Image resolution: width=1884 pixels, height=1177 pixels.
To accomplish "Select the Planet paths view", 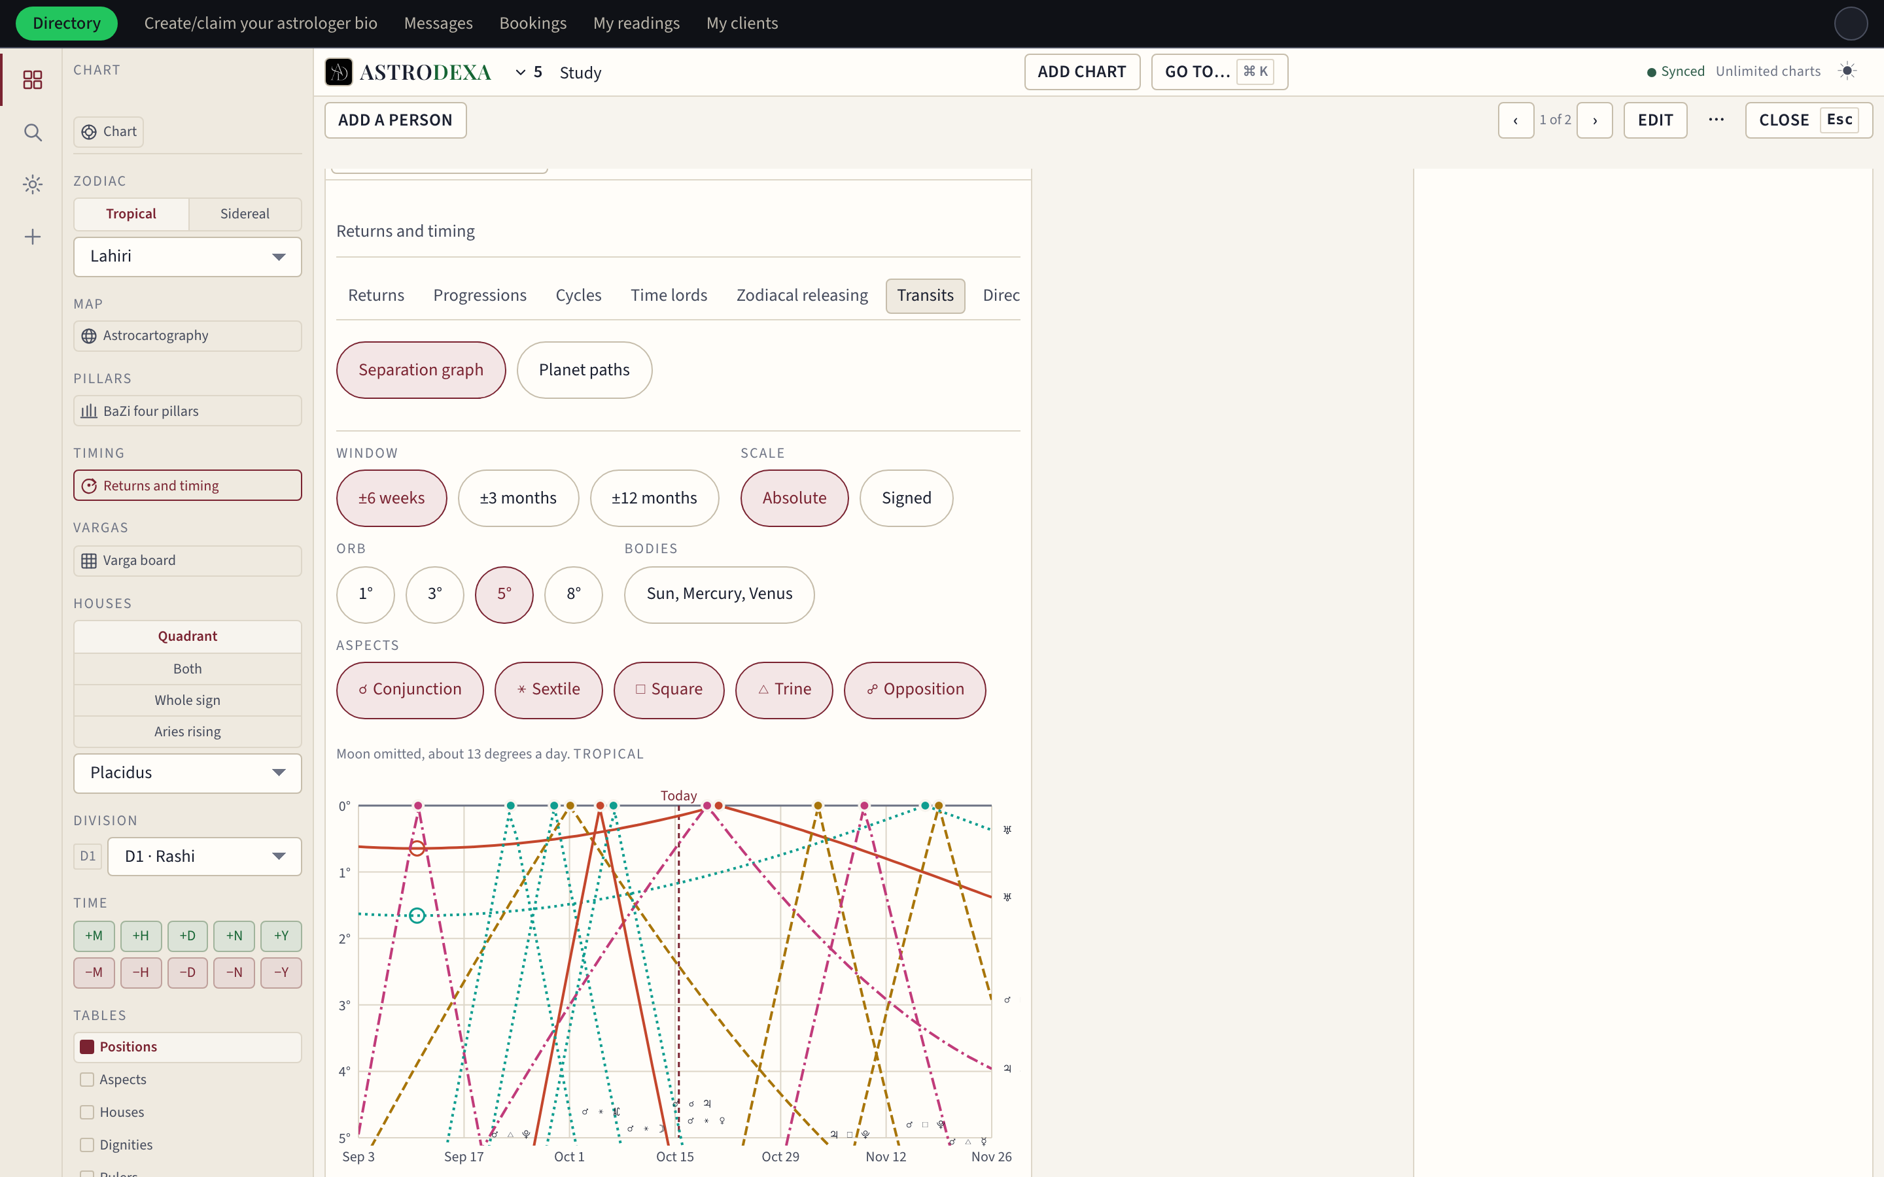I will point(584,371).
